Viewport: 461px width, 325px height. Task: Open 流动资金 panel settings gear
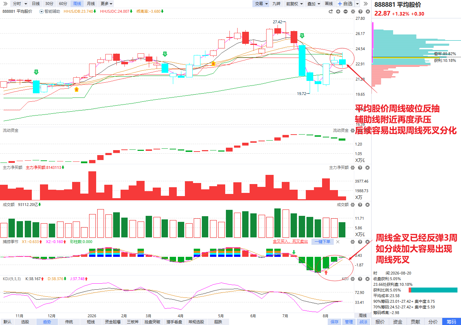pos(352,131)
